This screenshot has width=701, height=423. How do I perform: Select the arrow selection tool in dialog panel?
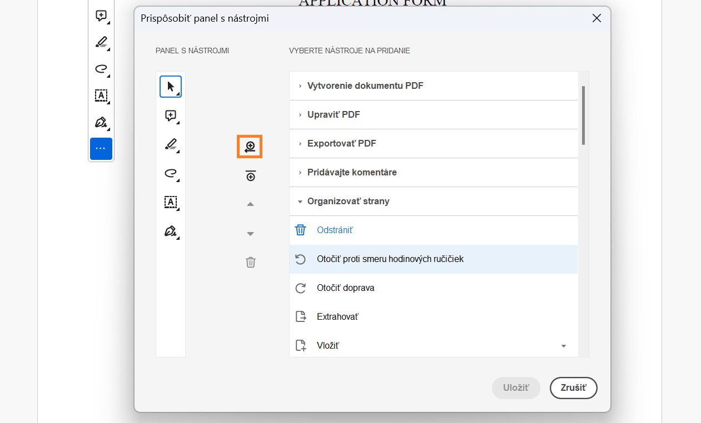click(171, 87)
